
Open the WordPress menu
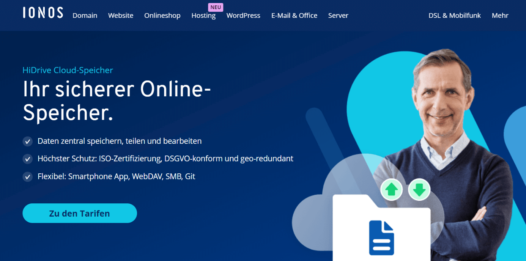(x=243, y=16)
